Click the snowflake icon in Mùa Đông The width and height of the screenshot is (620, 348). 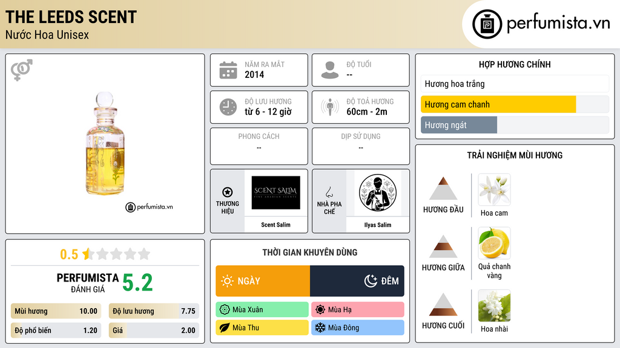(x=320, y=327)
